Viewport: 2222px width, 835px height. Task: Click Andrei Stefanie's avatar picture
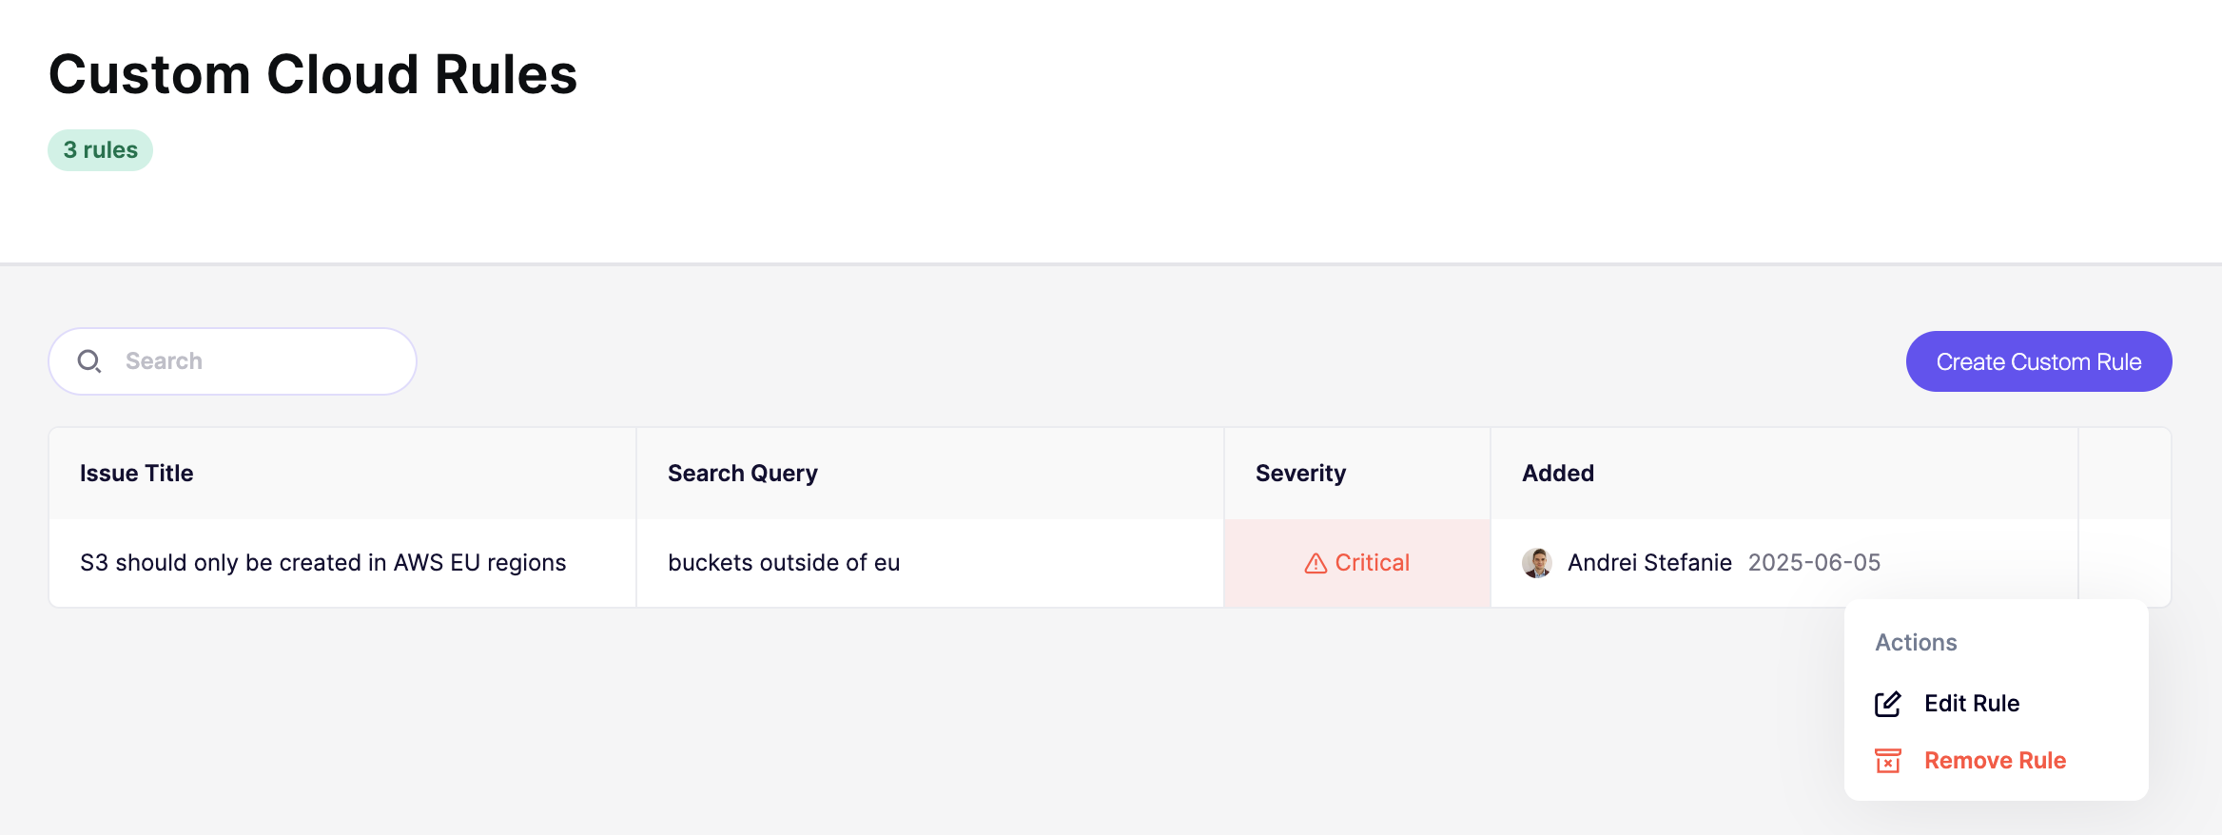[x=1536, y=563]
